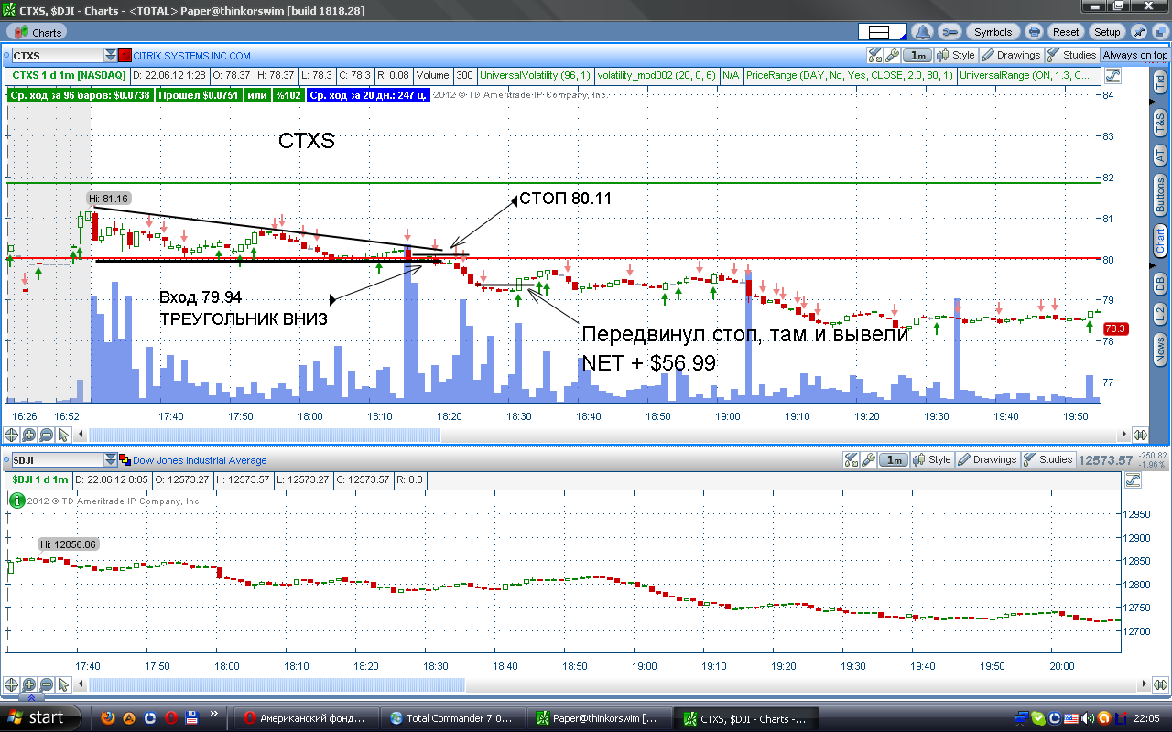Screen dimensions: 1172x732
Task: Open the CTXS chart Style menu
Action: (x=956, y=56)
